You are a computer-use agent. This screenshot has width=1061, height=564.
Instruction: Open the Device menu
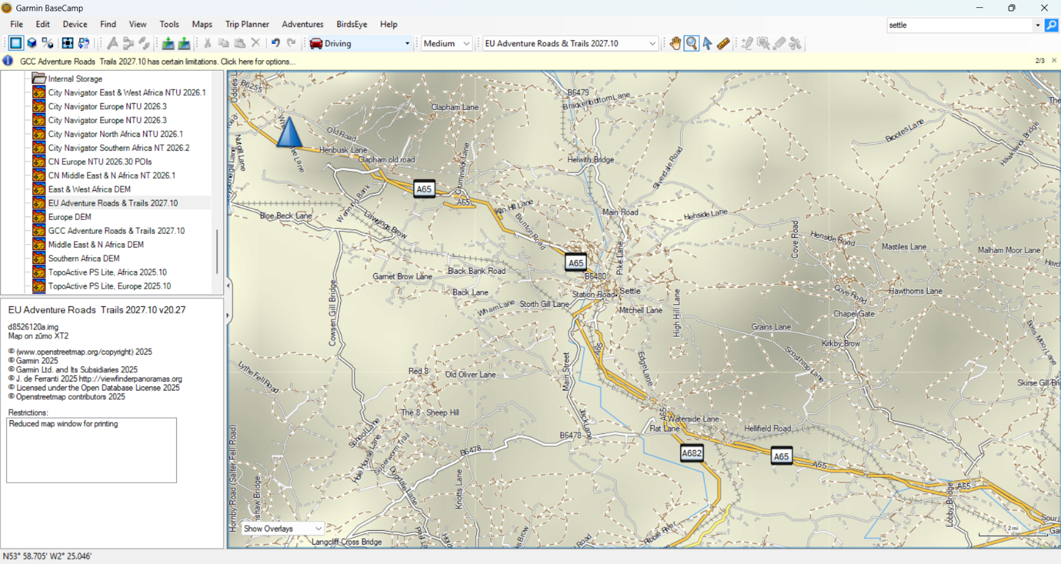pyautogui.click(x=75, y=25)
